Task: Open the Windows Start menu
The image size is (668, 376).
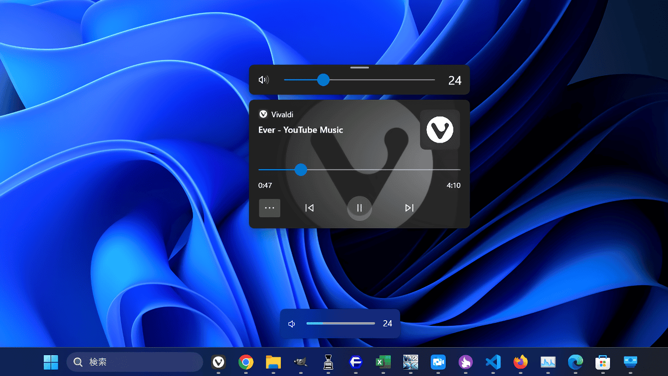Action: point(51,362)
